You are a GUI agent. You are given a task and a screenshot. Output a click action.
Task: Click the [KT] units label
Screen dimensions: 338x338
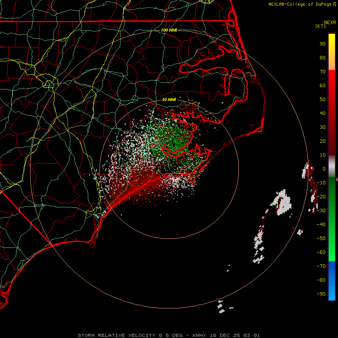[321, 26]
